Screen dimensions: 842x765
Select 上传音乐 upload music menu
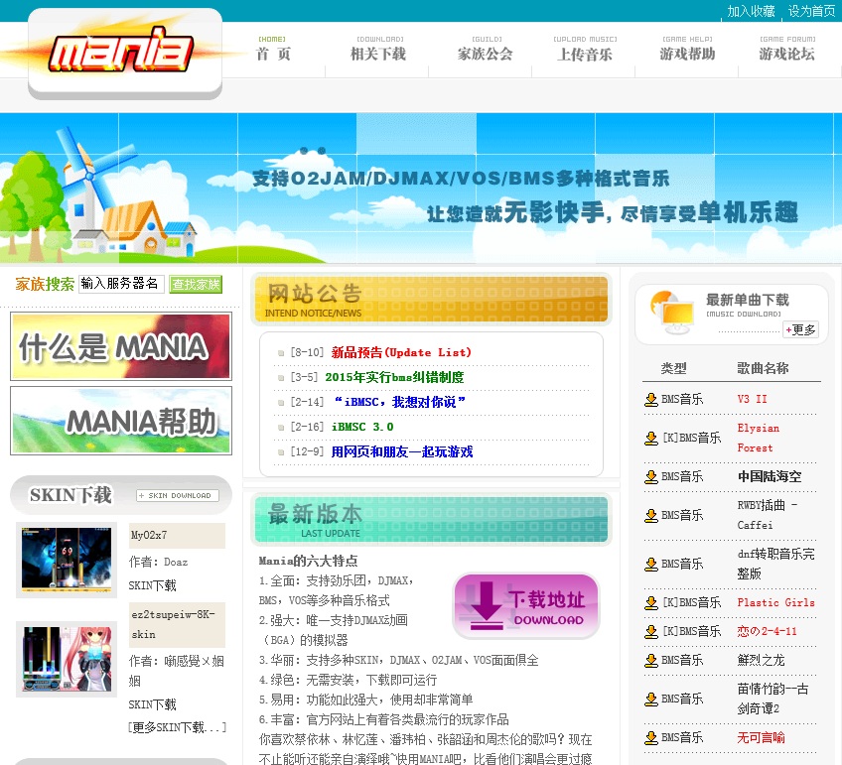click(585, 49)
